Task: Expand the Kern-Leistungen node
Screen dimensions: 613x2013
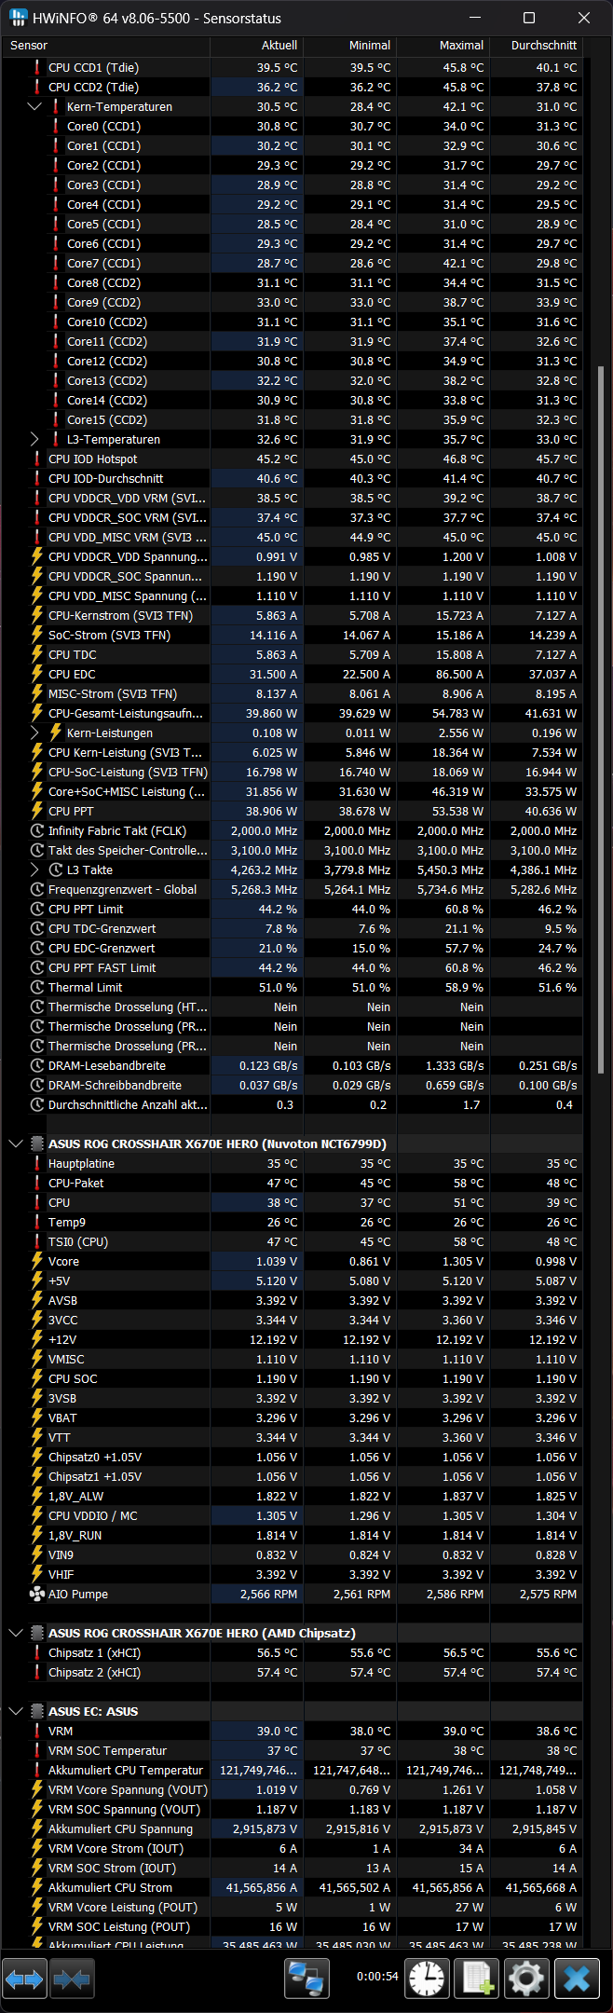Action: pos(34,733)
